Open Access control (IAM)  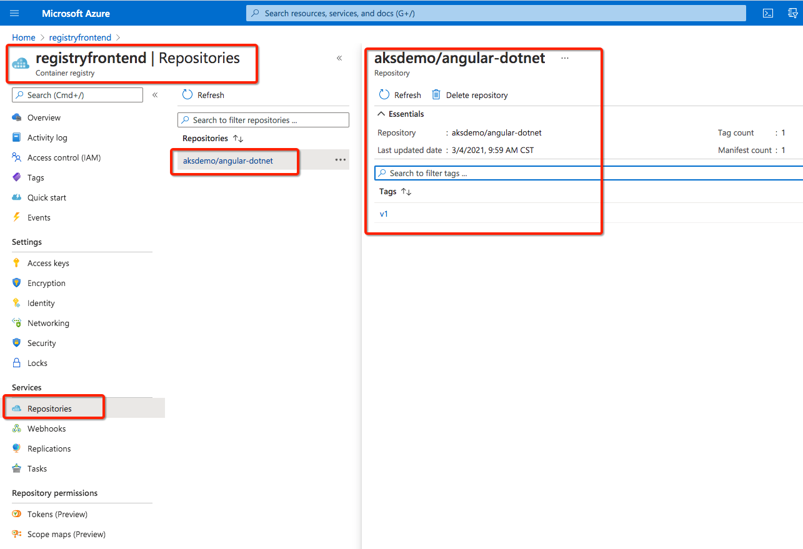click(63, 157)
